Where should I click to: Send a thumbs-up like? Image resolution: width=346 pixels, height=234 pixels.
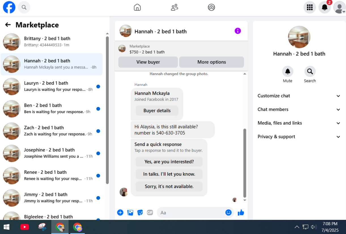(241, 212)
